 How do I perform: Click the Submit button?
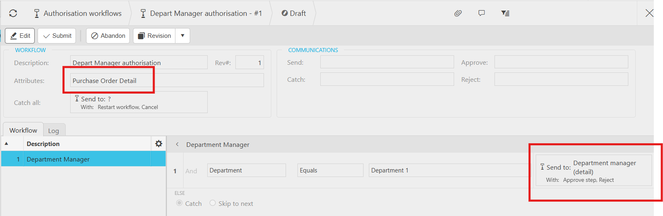tap(57, 36)
